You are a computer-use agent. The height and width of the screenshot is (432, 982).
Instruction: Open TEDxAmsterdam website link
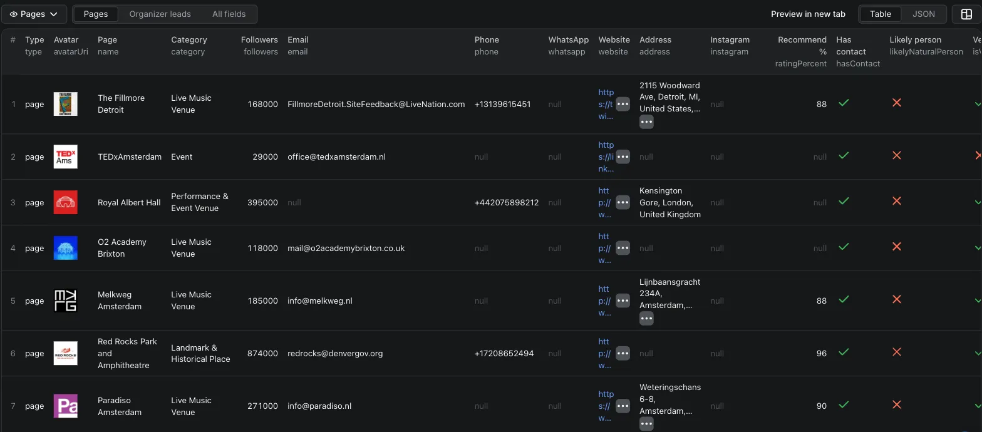coord(606,157)
